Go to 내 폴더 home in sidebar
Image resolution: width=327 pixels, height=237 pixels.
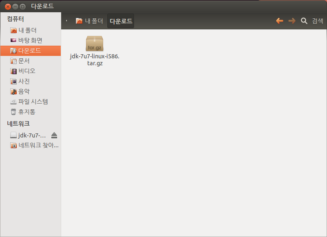point(27,30)
